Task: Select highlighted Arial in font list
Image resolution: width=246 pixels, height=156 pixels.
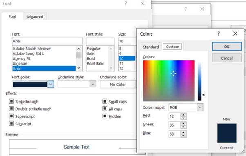Action: [44, 69]
